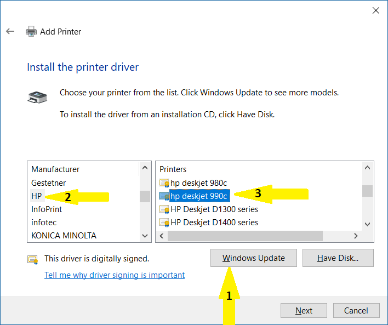
Task: Cancel the Add Printer wizard
Action: coord(356,311)
